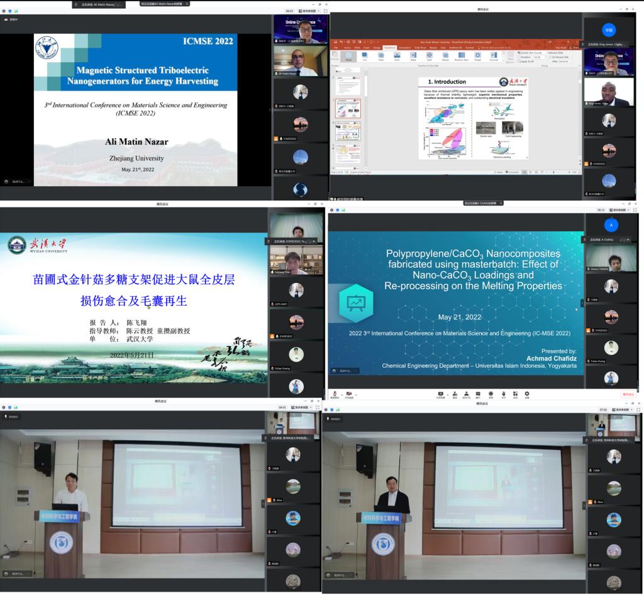This screenshot has width=644, height=596.
Task: Mute microphone in the Achmad Chafidz meeting toolbar
Action: 335,395
